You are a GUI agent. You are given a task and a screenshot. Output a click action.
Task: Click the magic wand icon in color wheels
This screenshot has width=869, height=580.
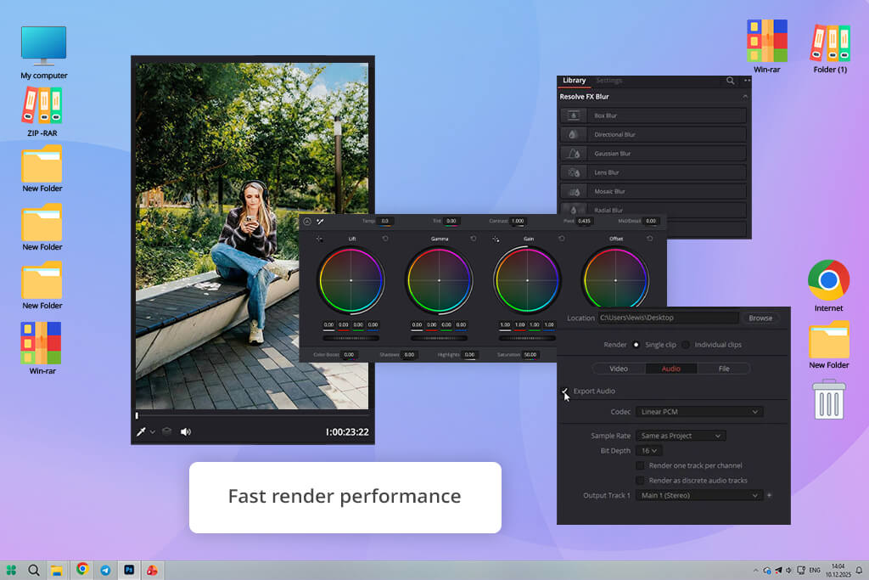[320, 222]
